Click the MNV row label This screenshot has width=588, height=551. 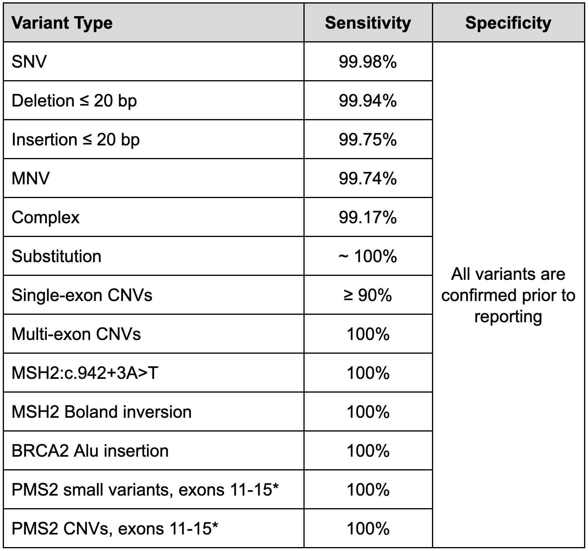coord(31,178)
